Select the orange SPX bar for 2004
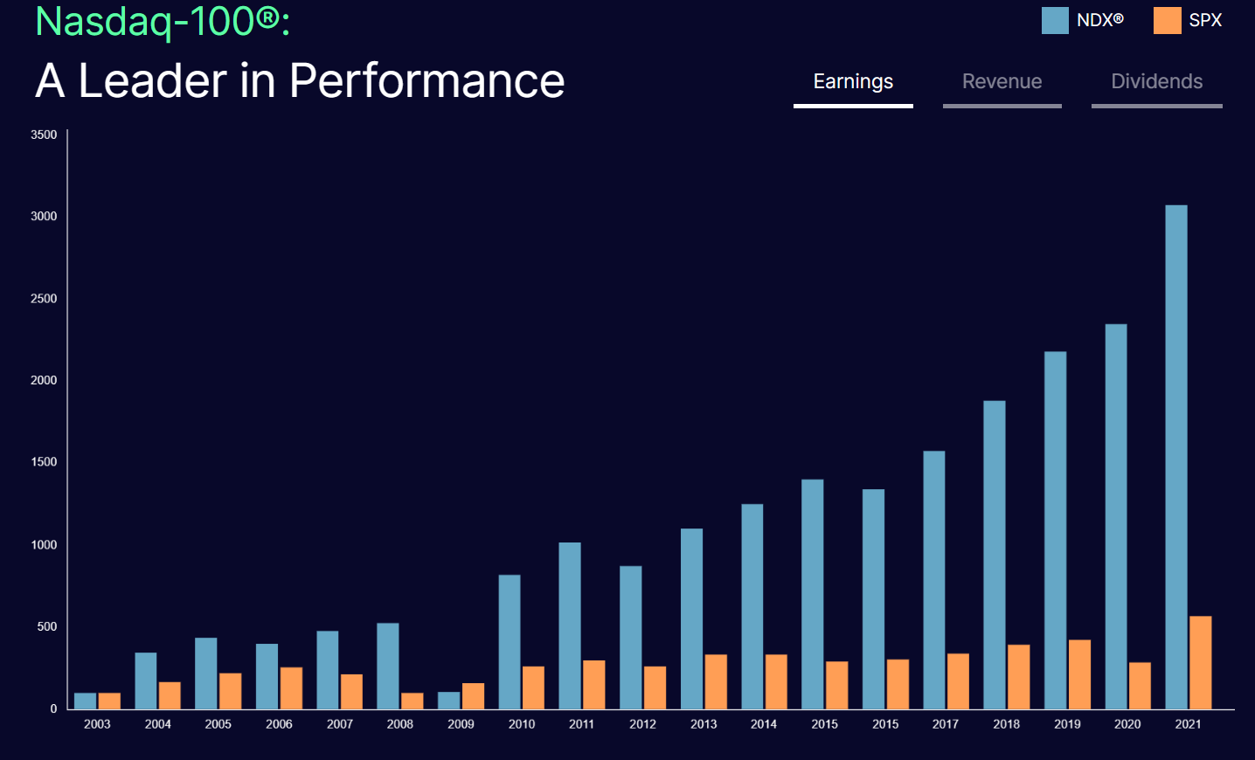1255x760 pixels. point(170,695)
